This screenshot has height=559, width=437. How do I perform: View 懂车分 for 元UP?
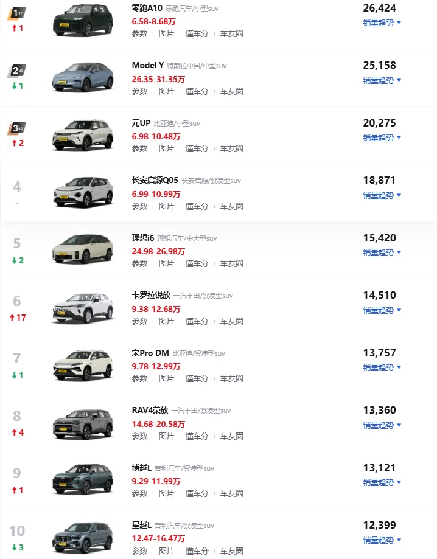(x=197, y=148)
